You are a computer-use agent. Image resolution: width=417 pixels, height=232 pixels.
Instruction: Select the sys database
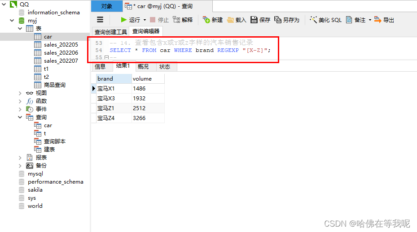pos(32,198)
